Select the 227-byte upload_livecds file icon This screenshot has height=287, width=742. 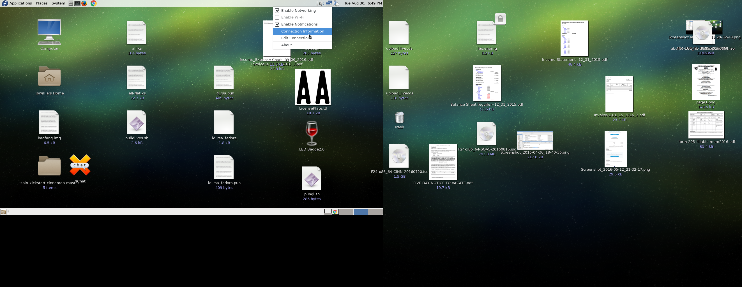click(399, 33)
